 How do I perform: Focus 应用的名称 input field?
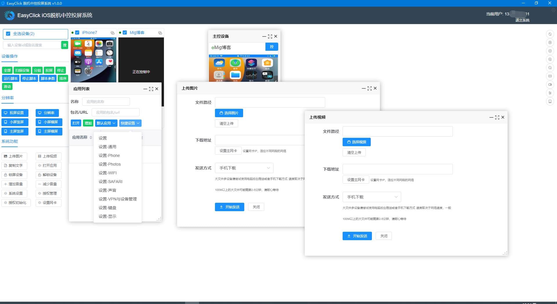tap(106, 102)
